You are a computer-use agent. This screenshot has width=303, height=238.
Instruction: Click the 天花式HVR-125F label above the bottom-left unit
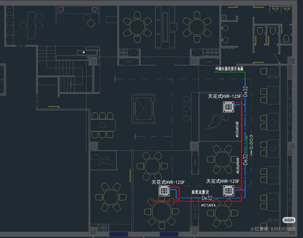coord(168,182)
